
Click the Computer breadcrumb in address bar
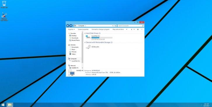(x=81, y=26)
